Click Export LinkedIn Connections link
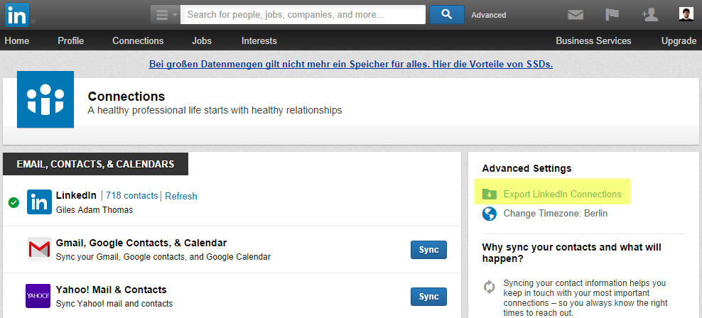 [562, 194]
